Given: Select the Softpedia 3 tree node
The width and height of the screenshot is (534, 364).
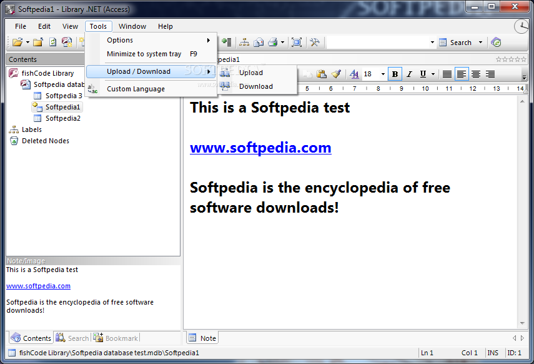Looking at the screenshot, I should pos(64,96).
